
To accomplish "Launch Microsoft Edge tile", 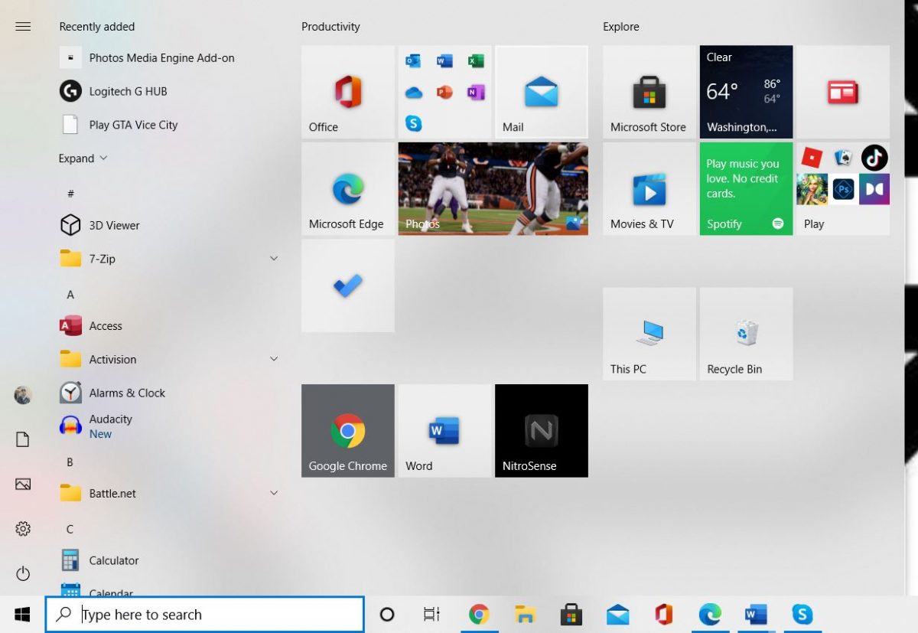I will pyautogui.click(x=347, y=188).
